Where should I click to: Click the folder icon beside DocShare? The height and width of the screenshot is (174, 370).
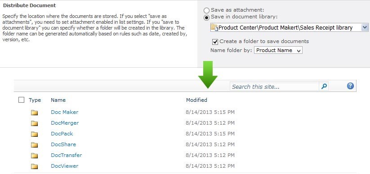click(35, 145)
